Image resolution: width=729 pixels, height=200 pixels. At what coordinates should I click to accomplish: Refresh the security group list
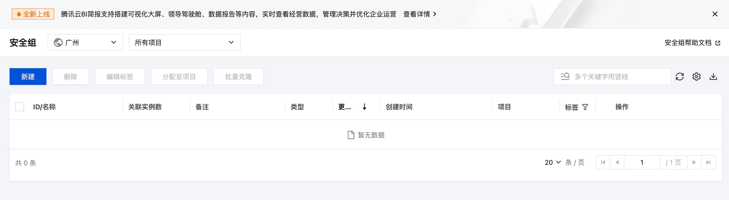tap(680, 76)
